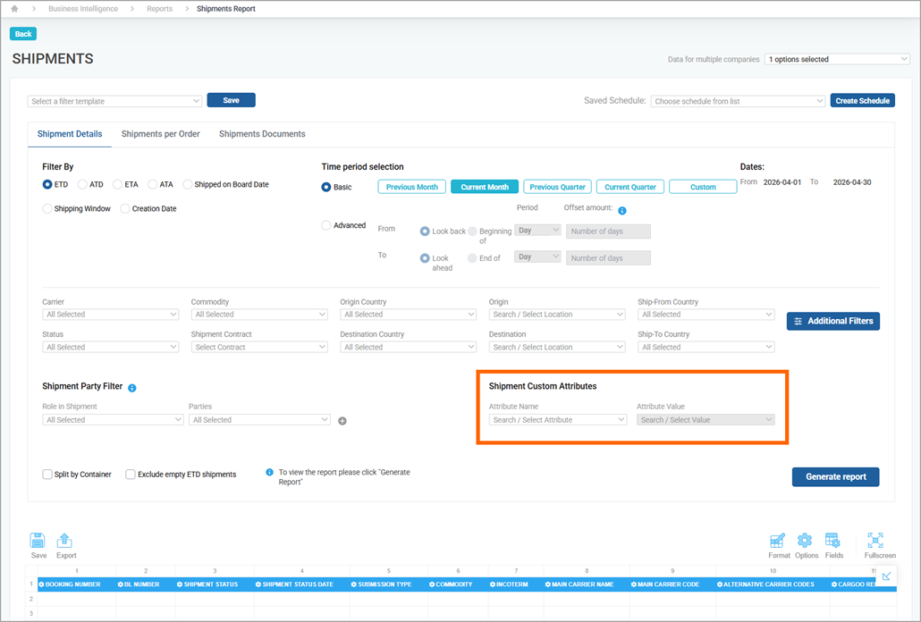
Task: Click the gear icon in ALTERNATIVE CARRIER CODES header
Action: (x=720, y=584)
